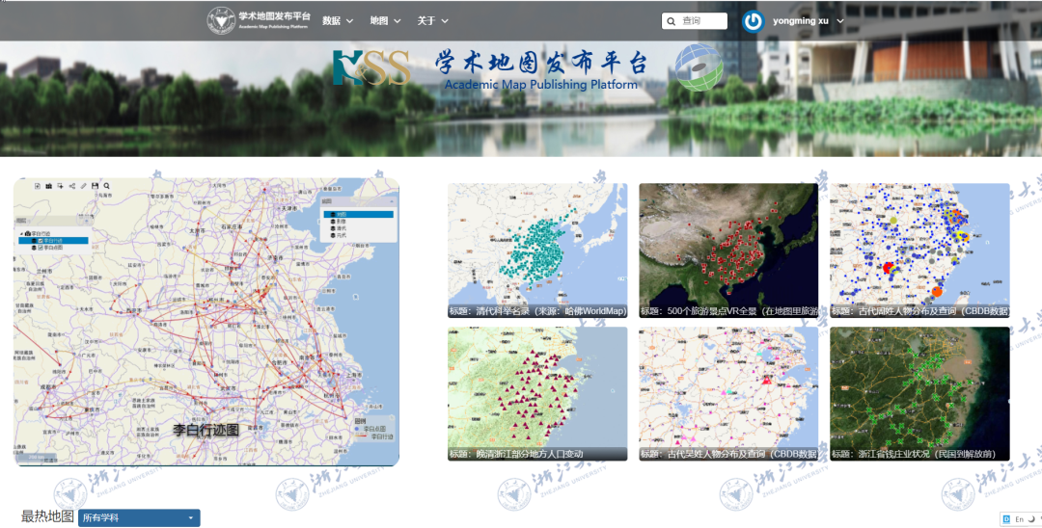This screenshot has width=1042, height=528.
Task: Click the university logo in the header
Action: [221, 20]
